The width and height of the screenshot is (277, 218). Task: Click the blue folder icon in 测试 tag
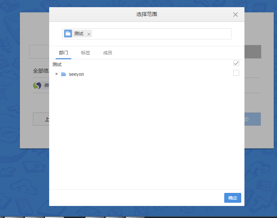point(68,34)
